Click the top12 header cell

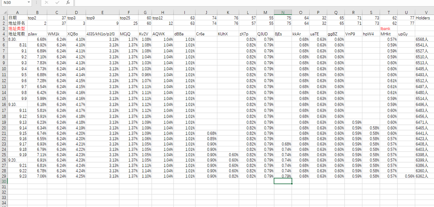(x=163, y=17)
